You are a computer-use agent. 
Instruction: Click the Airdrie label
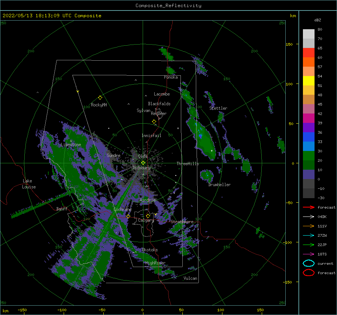[x=148, y=200]
